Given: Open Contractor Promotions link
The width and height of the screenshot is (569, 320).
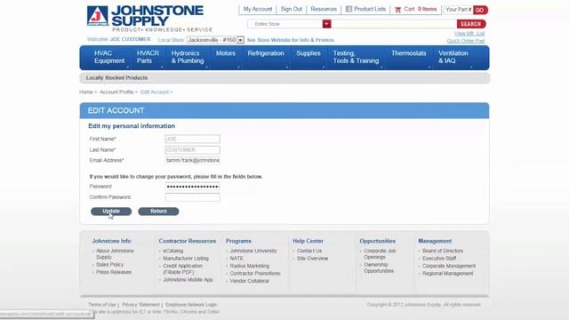Looking at the screenshot, I should [x=255, y=274].
